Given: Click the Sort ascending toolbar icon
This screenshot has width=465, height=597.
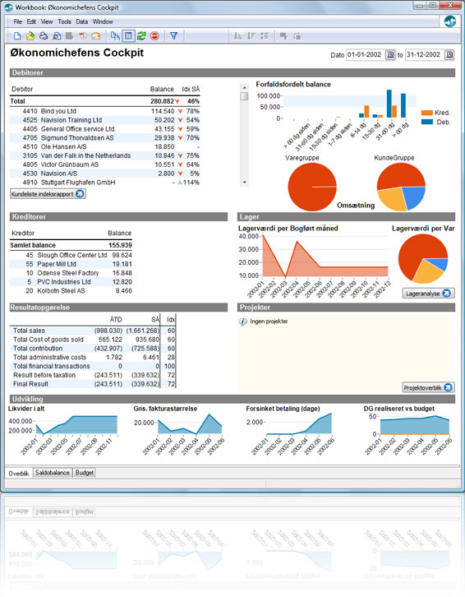Looking at the screenshot, I should [237, 36].
